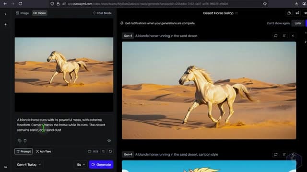The image size is (307, 172).
Task: Open the options menu of the first generation
Action: click(284, 36)
